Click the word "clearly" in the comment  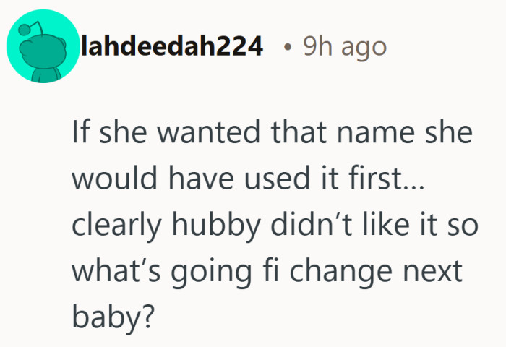116,225
